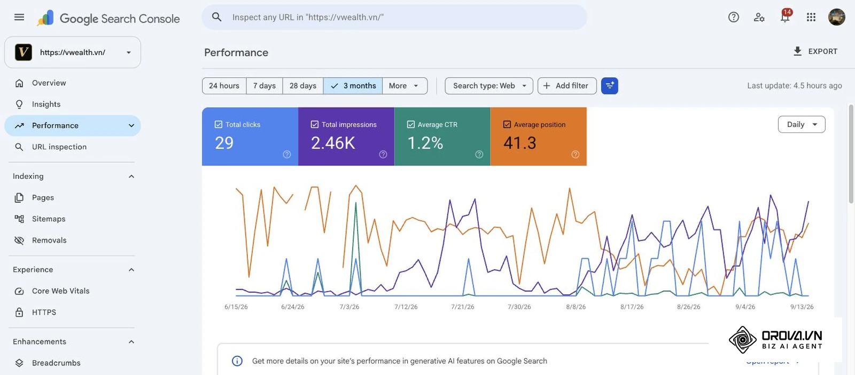Image resolution: width=855 pixels, height=375 pixels.
Task: Click the blue Total clicks card
Action: (250, 137)
